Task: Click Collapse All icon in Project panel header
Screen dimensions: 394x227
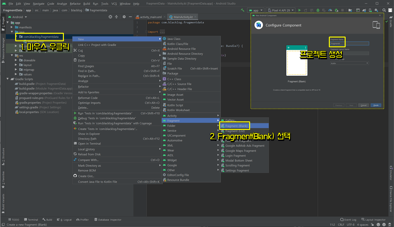Action: [117, 17]
